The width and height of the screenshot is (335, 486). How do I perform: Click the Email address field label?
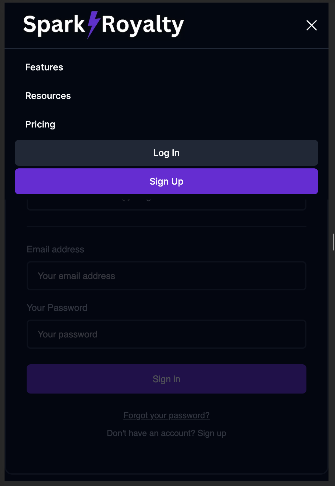56,249
